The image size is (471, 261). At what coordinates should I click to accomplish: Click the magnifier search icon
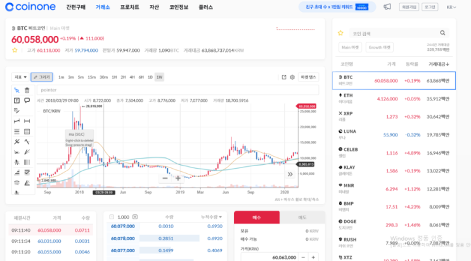pyautogui.click(x=442, y=33)
